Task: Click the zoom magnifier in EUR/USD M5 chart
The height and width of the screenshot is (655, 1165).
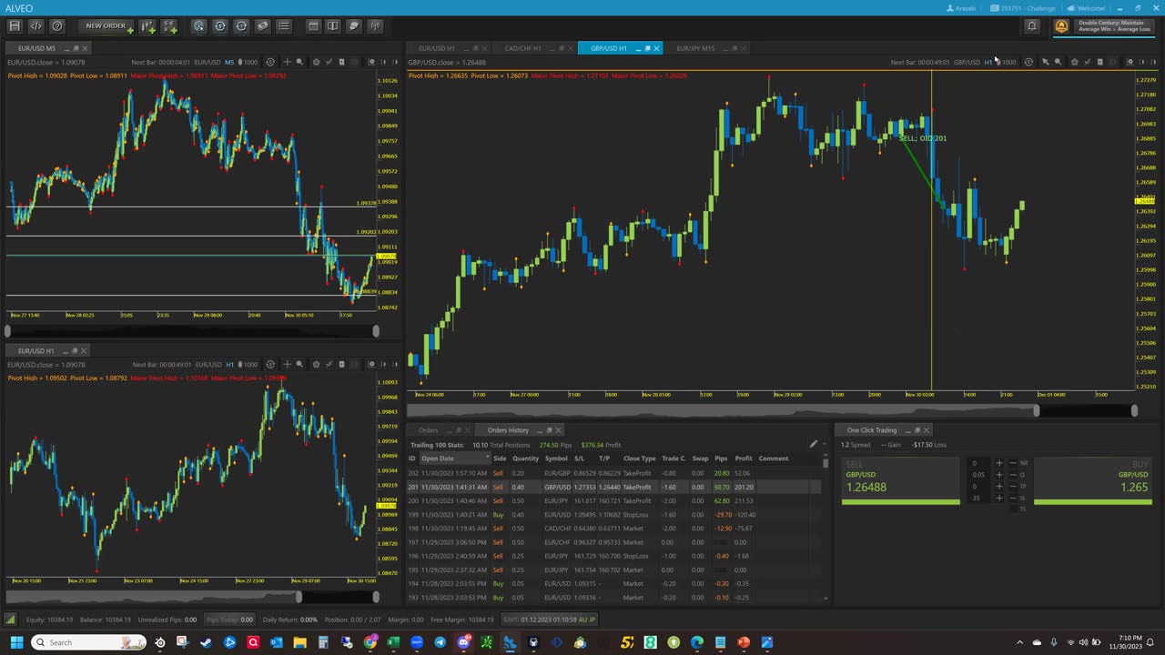Action: (x=299, y=62)
